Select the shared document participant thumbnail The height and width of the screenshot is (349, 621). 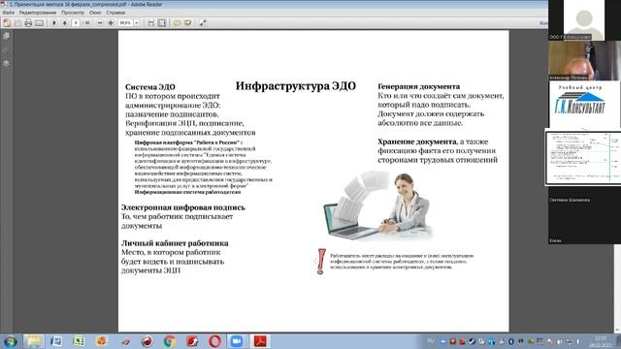coord(583,157)
